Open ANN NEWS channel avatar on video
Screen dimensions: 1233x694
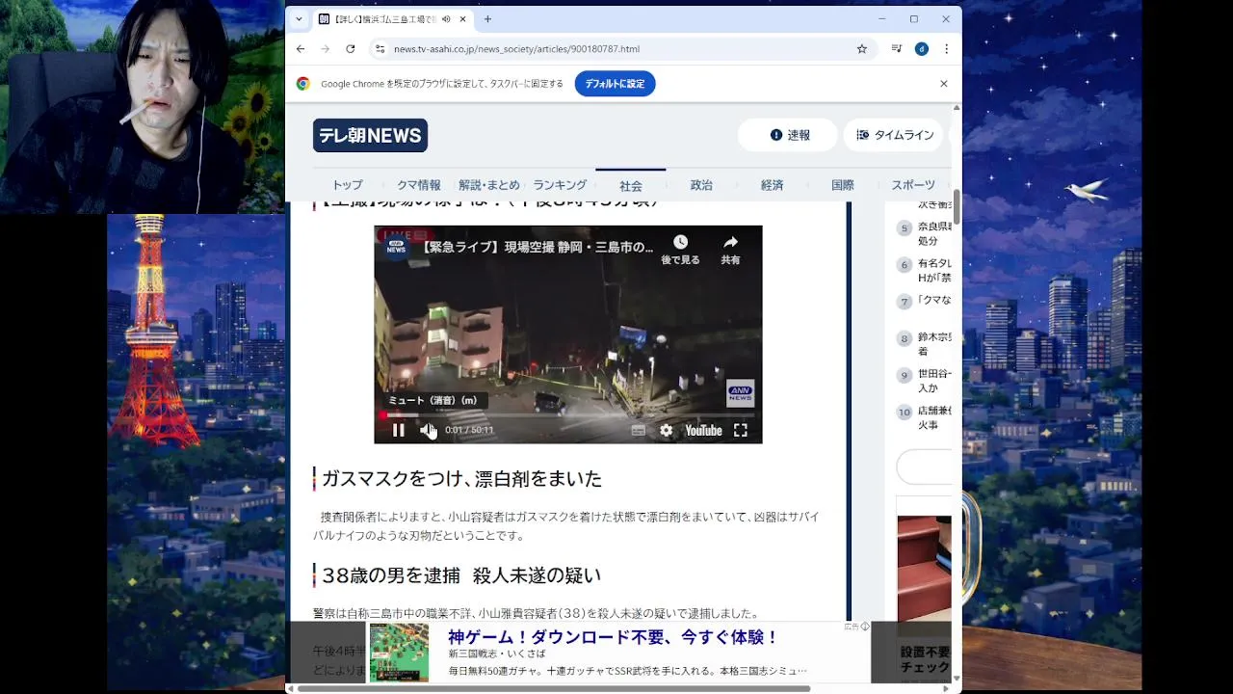coord(396,246)
